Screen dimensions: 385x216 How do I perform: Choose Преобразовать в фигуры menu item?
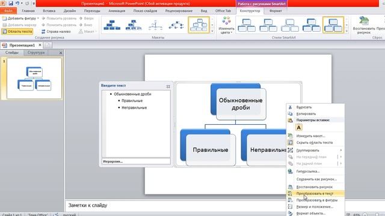click(x=315, y=200)
